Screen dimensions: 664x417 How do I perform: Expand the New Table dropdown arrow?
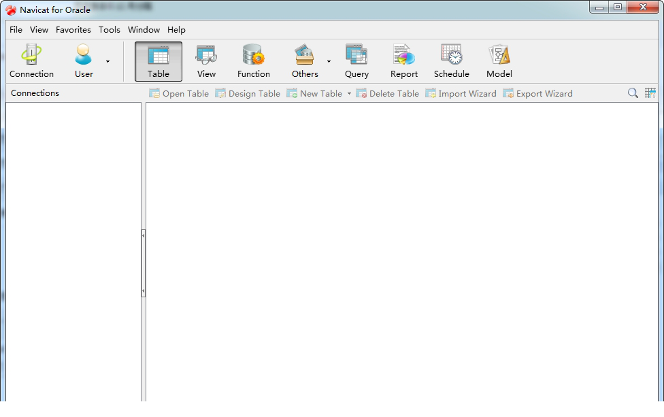[349, 94]
